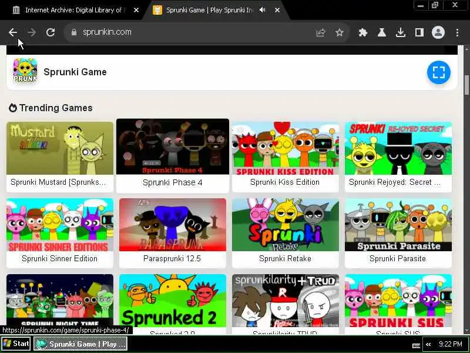470x353 pixels.
Task: Click the browser forward arrow
Action: pyautogui.click(x=32, y=32)
